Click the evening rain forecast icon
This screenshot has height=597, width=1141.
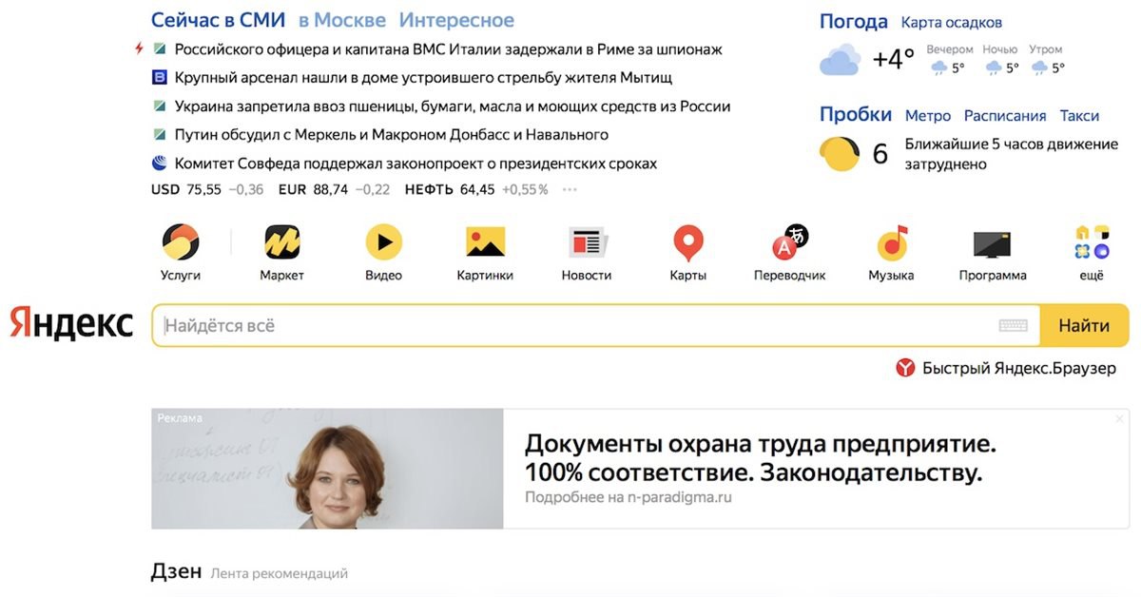(939, 68)
